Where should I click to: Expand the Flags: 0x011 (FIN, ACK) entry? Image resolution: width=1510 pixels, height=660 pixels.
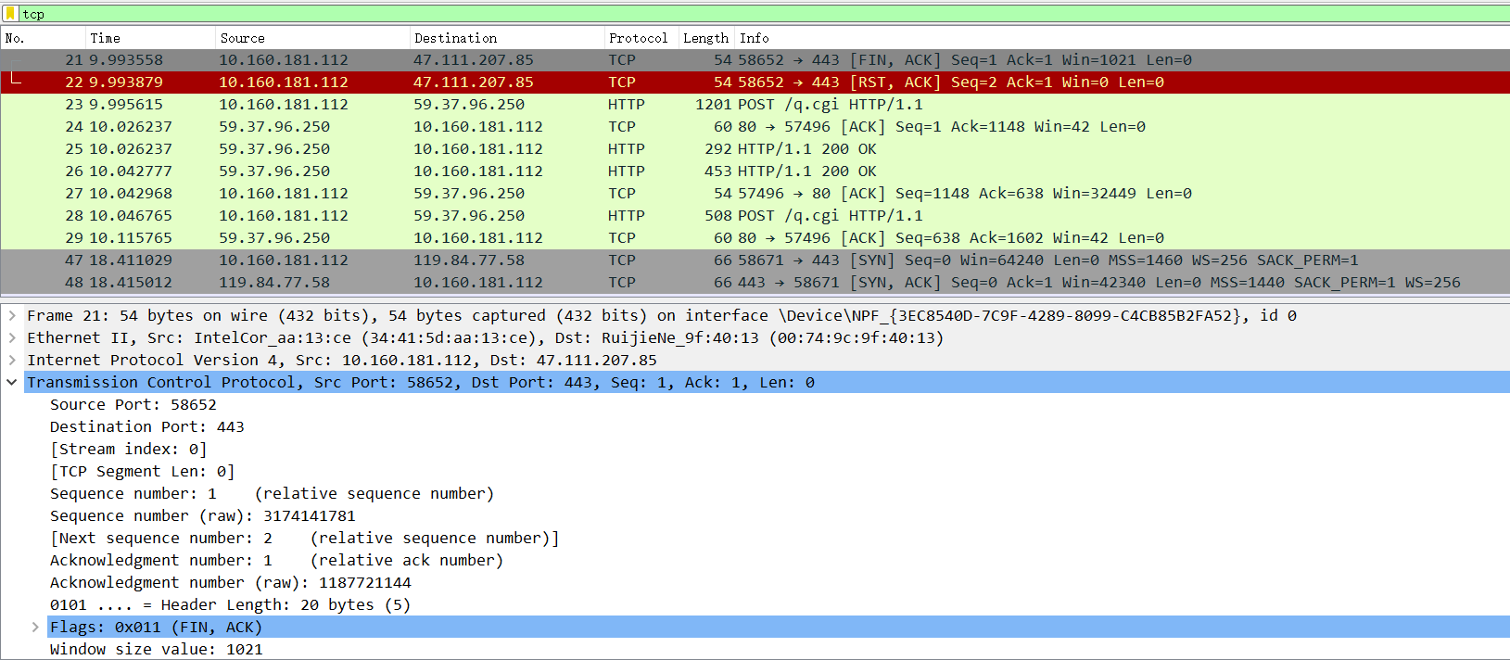(35, 627)
